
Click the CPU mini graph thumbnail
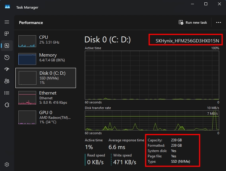coord(27,41)
